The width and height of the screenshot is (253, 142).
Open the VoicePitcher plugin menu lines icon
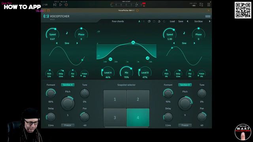click(208, 16)
